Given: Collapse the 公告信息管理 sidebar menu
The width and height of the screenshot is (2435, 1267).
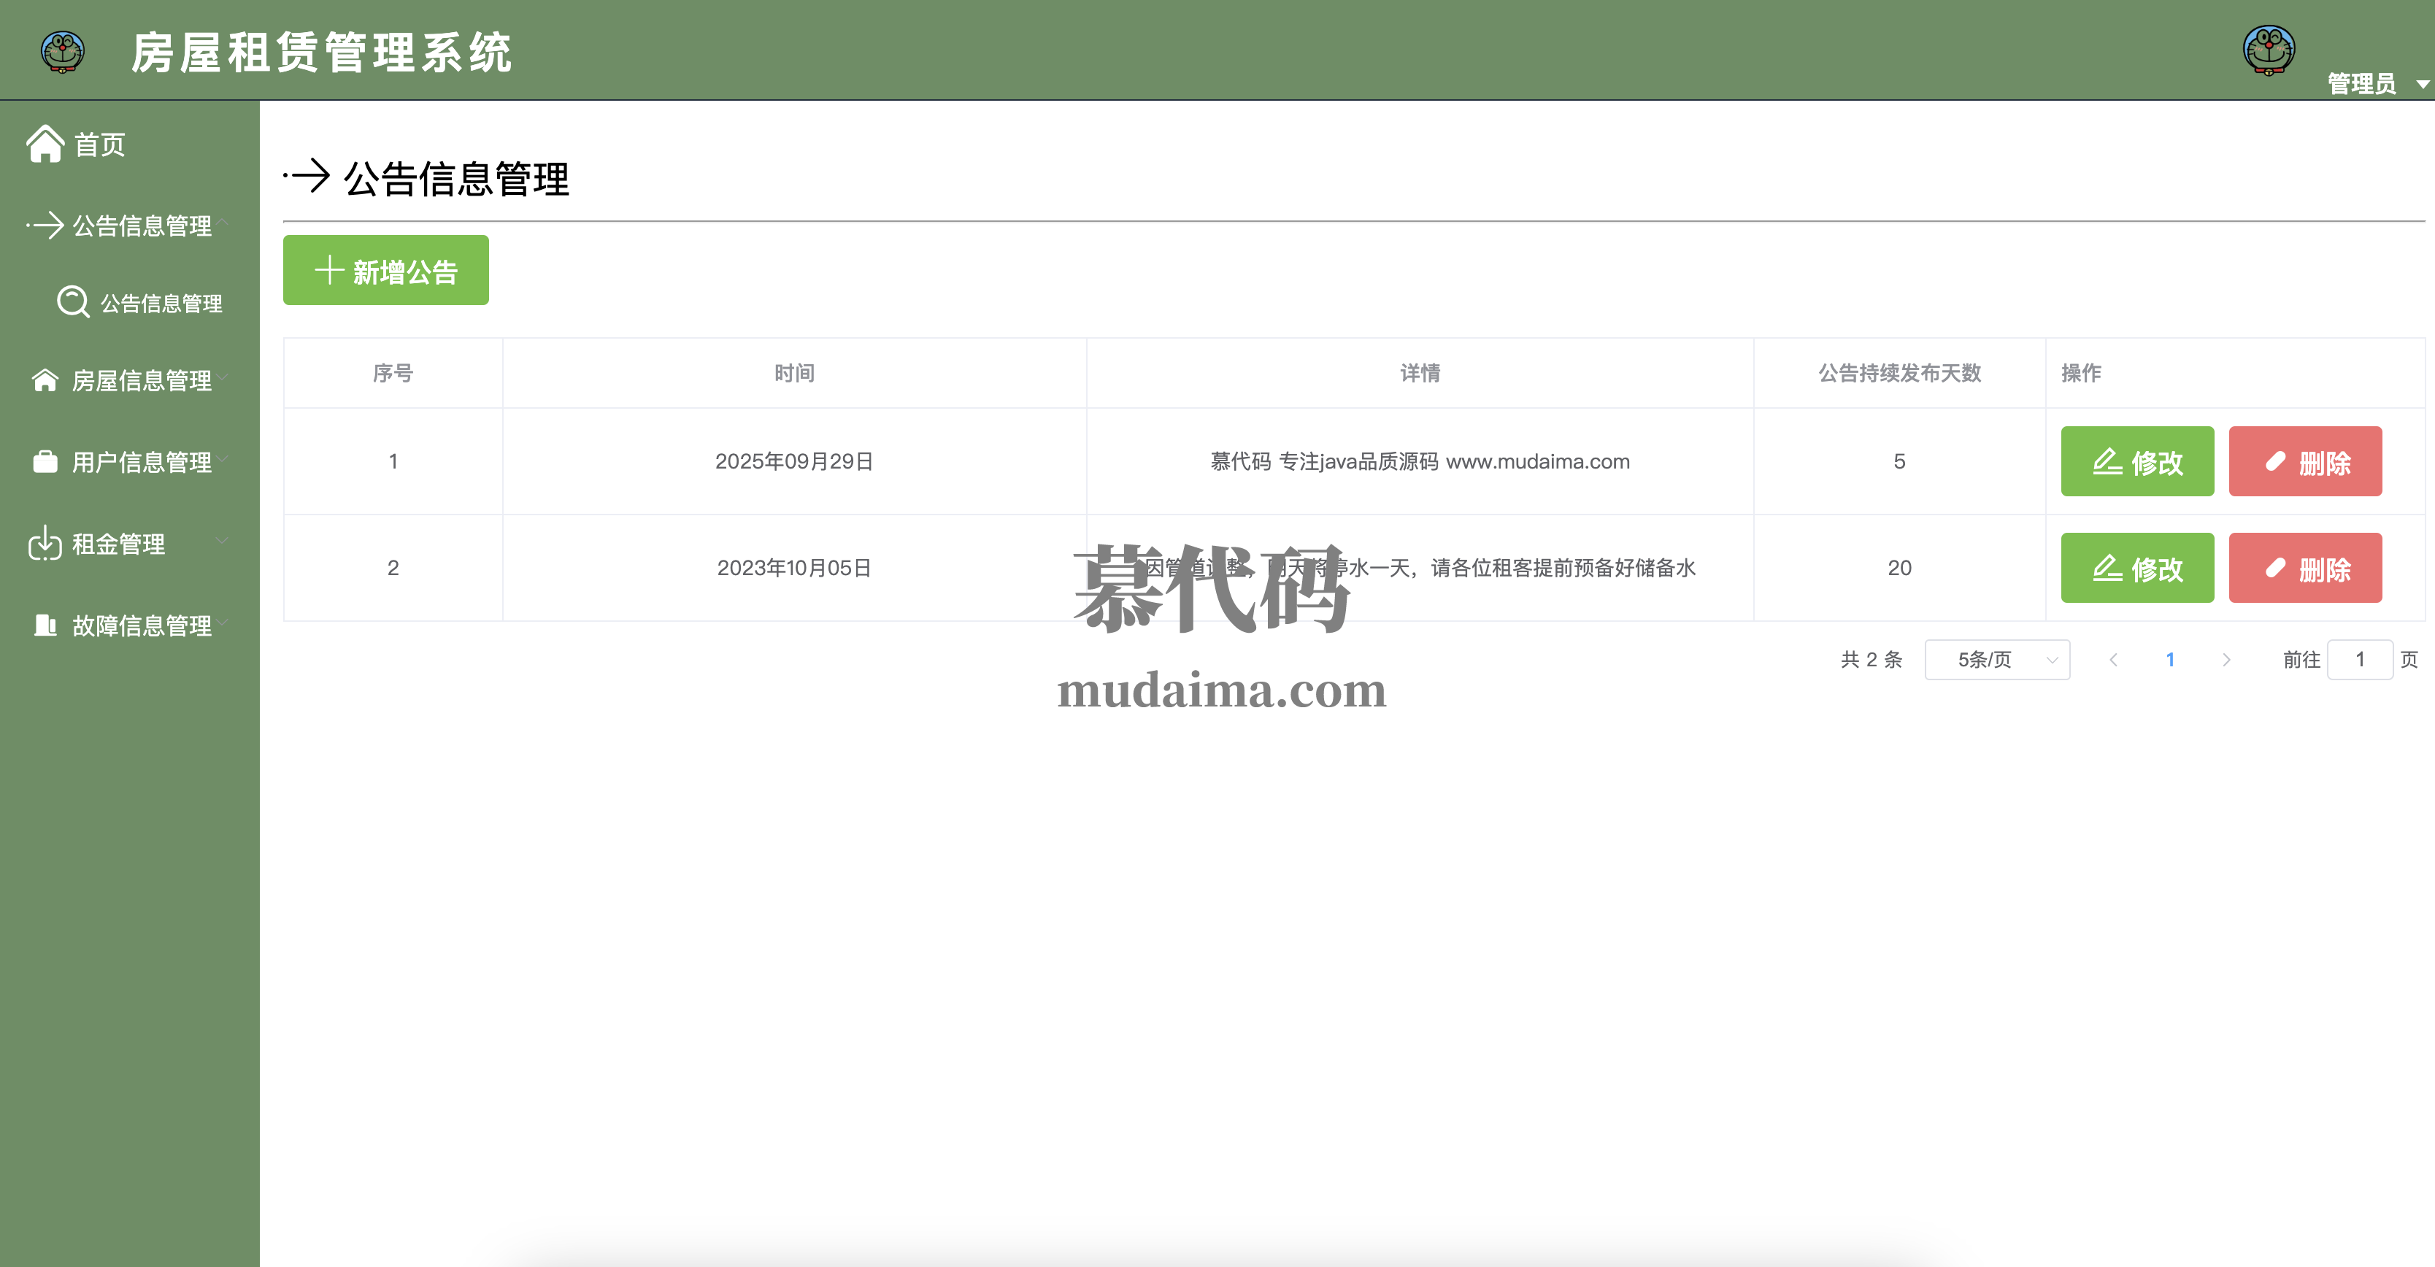Looking at the screenshot, I should pyautogui.click(x=142, y=226).
